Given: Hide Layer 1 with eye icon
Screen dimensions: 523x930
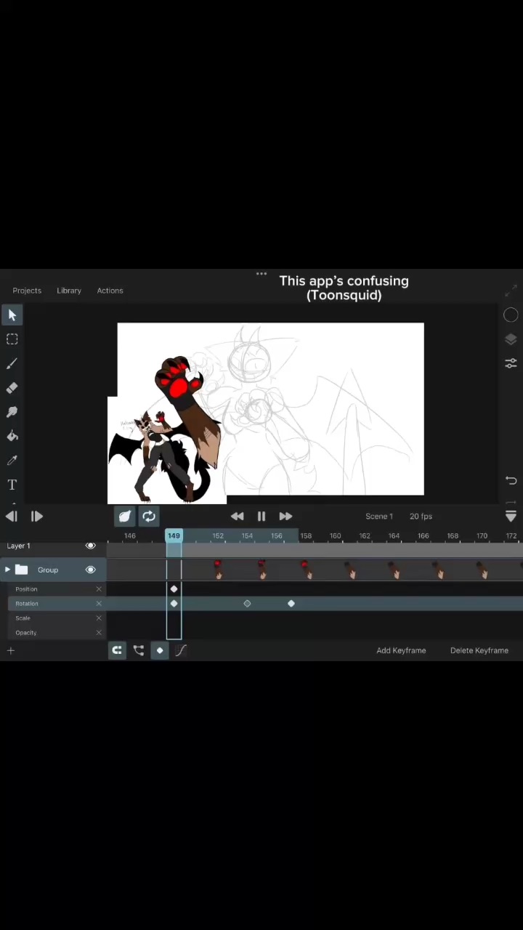Looking at the screenshot, I should (91, 546).
